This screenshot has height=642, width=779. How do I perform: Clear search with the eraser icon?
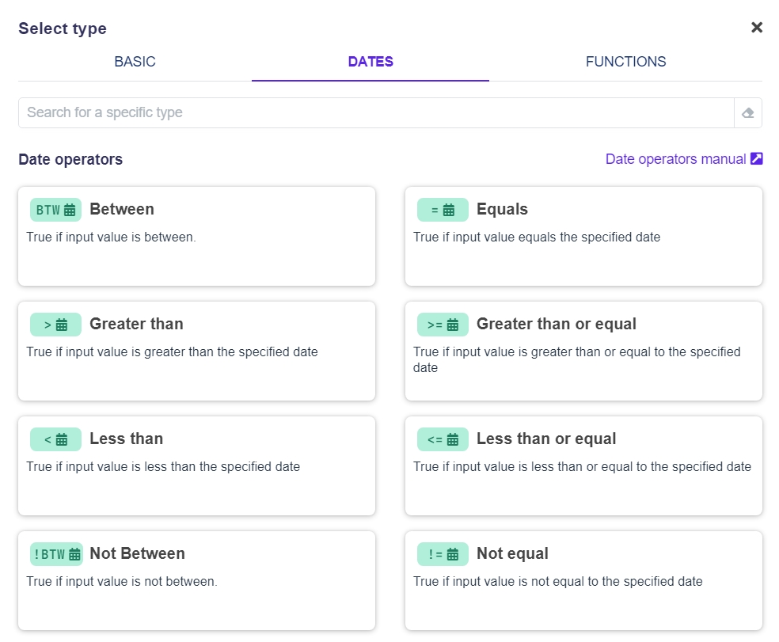click(747, 113)
